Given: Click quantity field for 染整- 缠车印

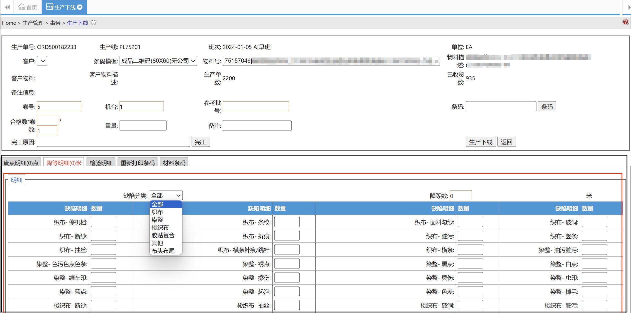Looking at the screenshot, I should pyautogui.click(x=104, y=277).
